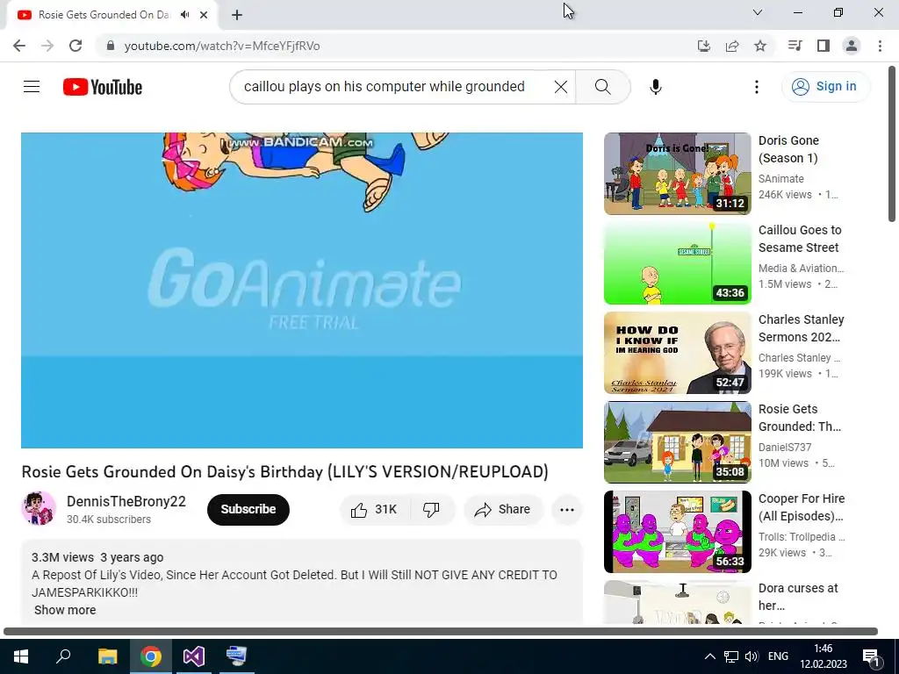Show hidden system tray icons

(709, 656)
